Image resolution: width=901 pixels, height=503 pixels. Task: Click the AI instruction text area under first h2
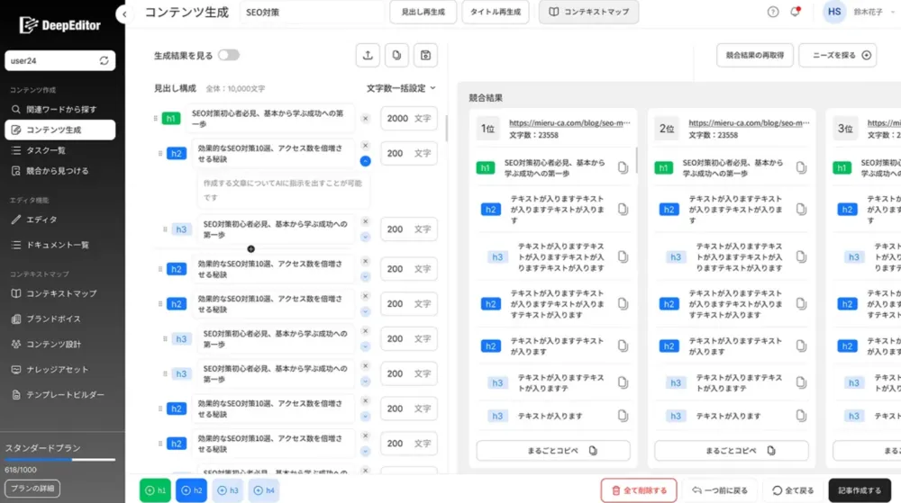point(283,190)
